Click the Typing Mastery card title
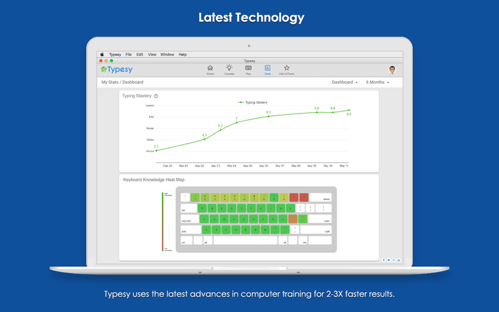The width and height of the screenshot is (499, 312). point(137,96)
